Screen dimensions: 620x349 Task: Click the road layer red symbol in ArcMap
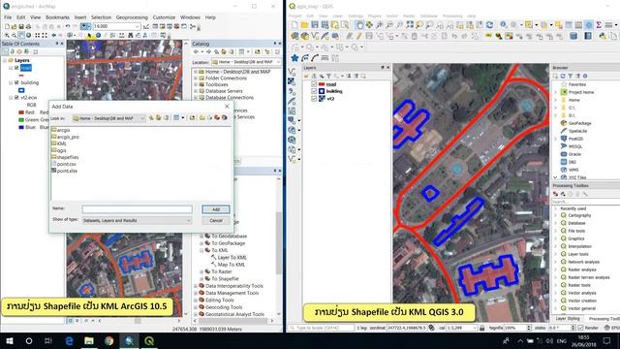21,76
